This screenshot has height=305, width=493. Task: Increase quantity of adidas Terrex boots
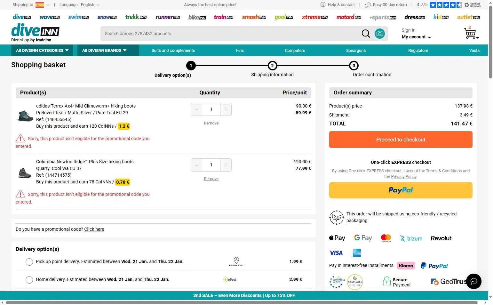tap(226, 109)
